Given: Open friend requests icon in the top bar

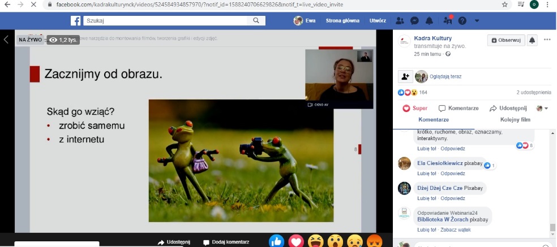Looking at the screenshot, I should (401, 21).
